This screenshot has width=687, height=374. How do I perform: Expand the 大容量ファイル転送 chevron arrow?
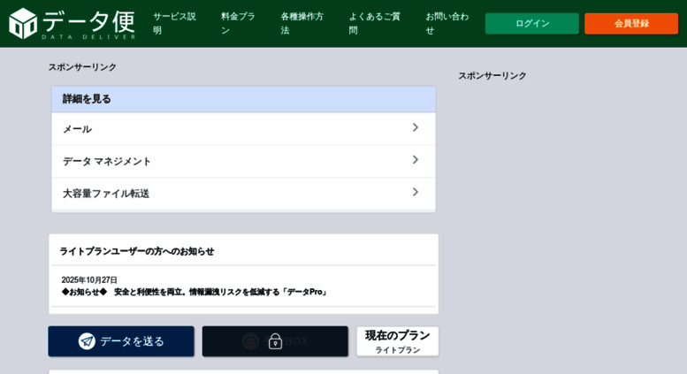[x=416, y=192]
